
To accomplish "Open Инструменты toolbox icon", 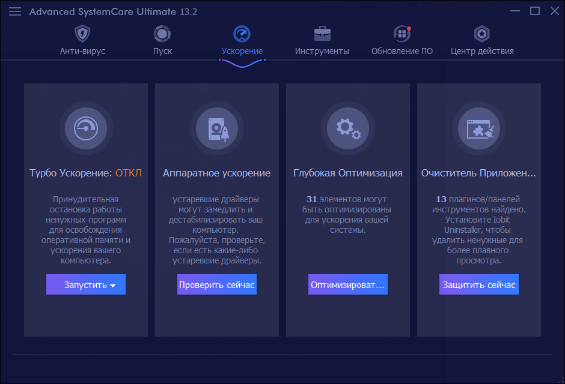I will 322,33.
